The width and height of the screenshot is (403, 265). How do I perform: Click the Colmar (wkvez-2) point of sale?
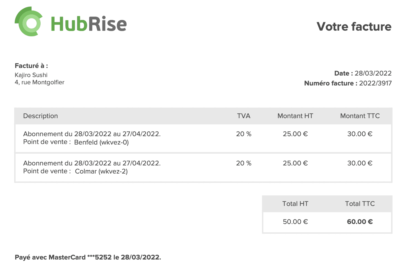[101, 171]
